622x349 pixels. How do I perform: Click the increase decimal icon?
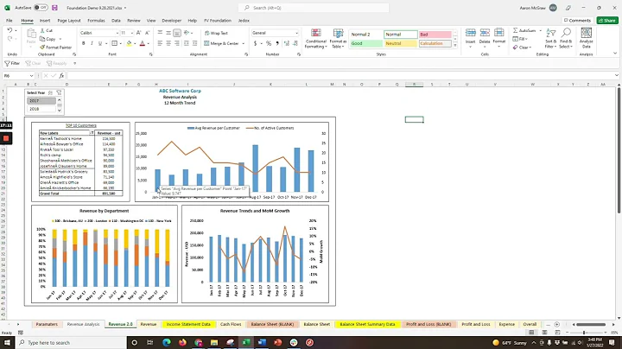point(287,43)
